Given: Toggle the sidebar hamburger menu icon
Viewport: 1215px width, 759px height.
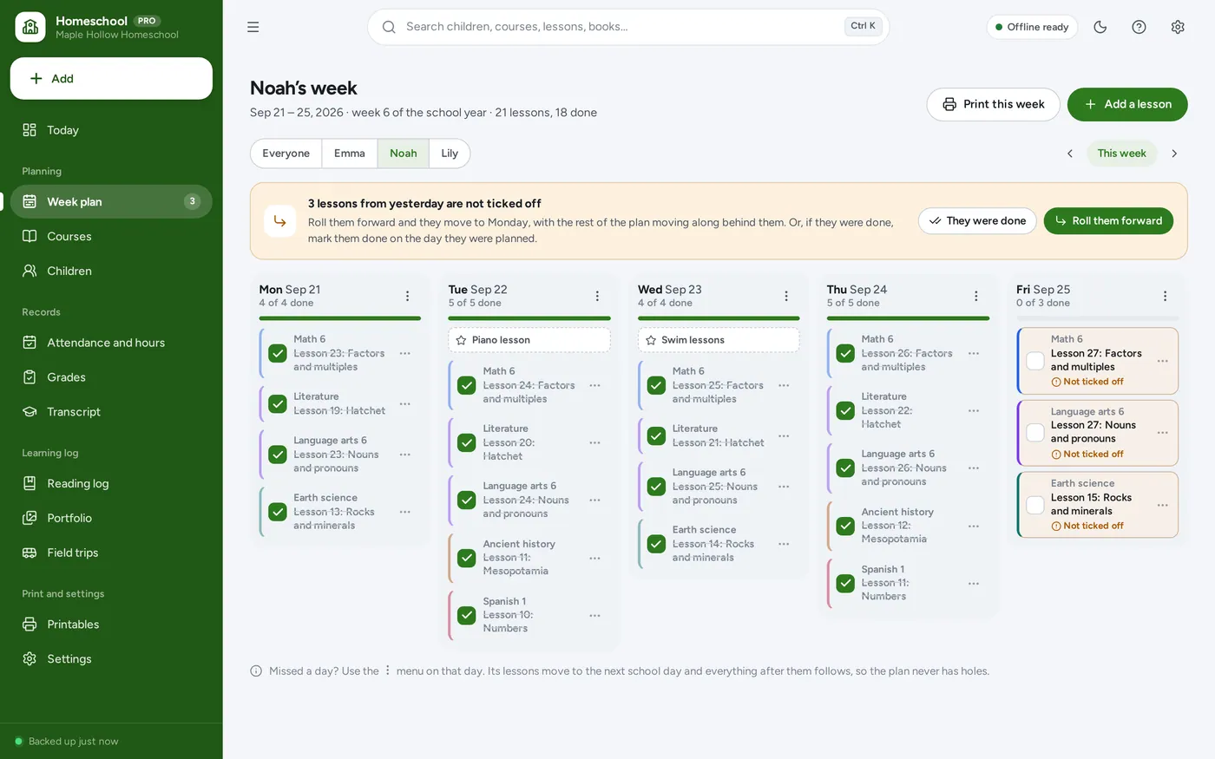Looking at the screenshot, I should 253,27.
